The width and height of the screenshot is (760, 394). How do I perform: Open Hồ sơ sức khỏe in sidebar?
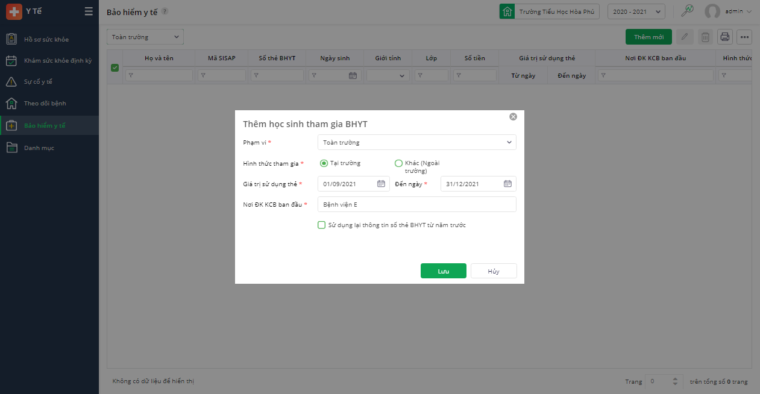(x=46, y=39)
